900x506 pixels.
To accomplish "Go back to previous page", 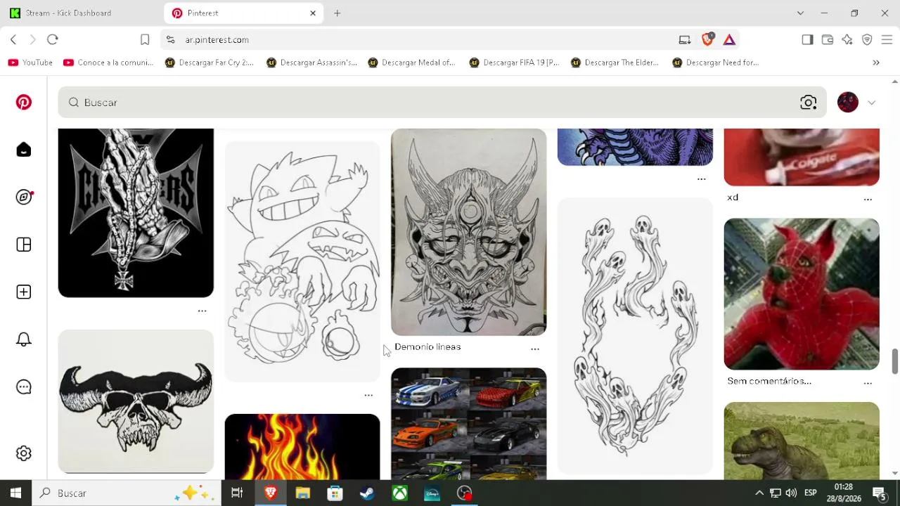I will (13, 39).
